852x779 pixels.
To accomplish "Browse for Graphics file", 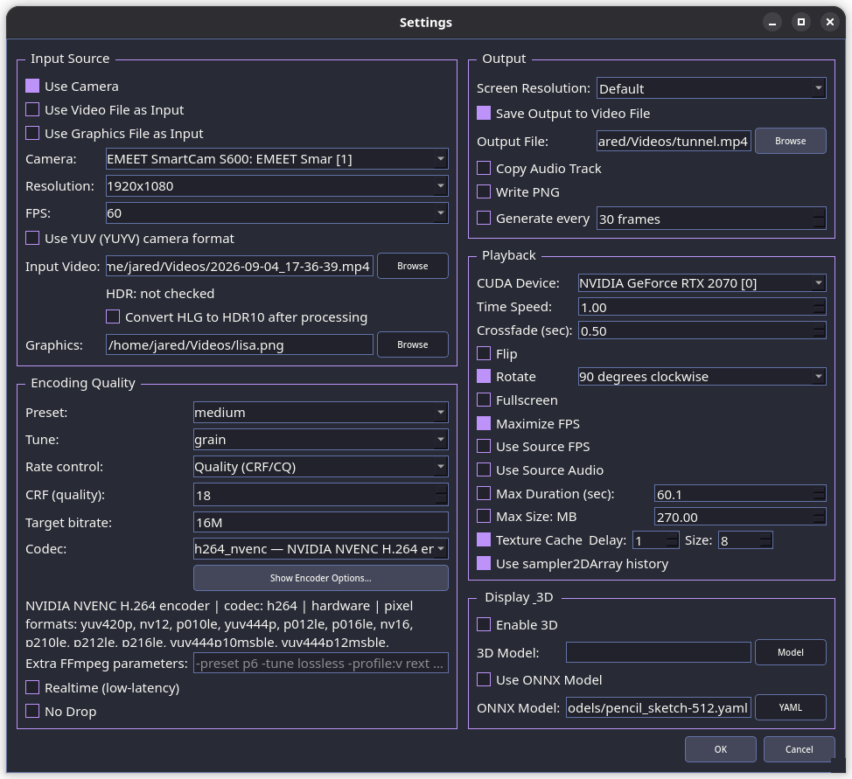I will (x=412, y=344).
